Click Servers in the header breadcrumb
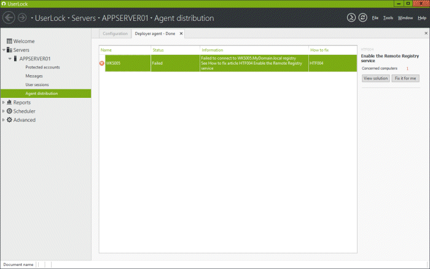Image resolution: width=430 pixels, height=269 pixels. [x=84, y=18]
